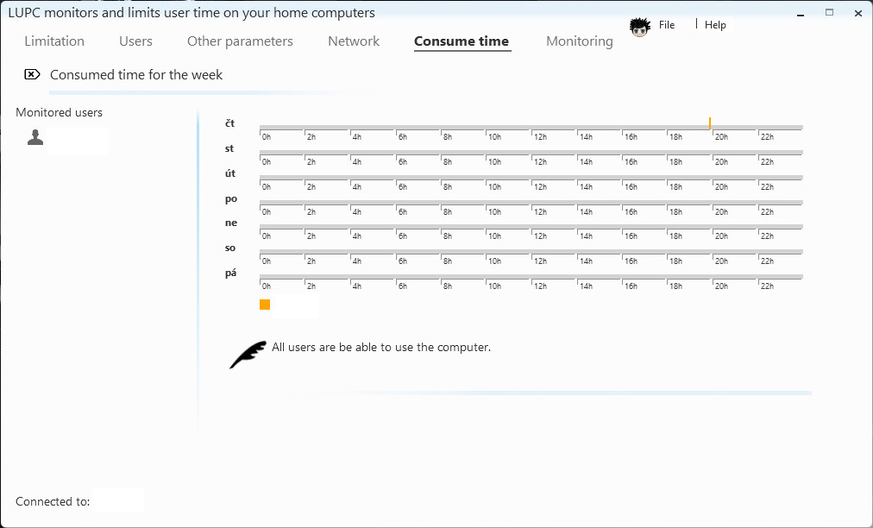This screenshot has width=873, height=528.
Task: Click the st day timeline bar
Action: pyautogui.click(x=531, y=153)
